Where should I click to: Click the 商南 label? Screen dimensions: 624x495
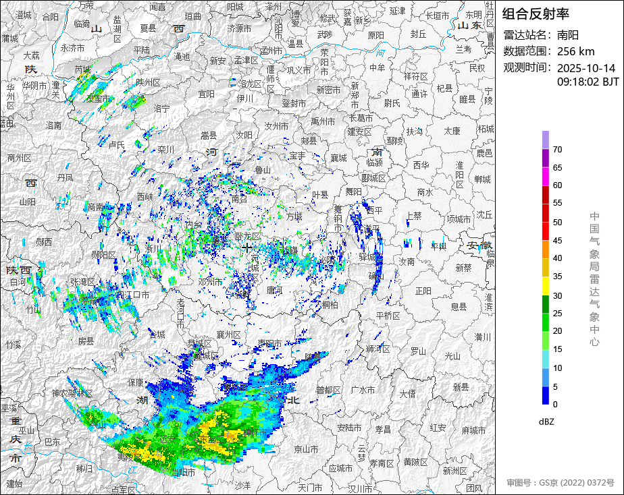coord(95,207)
